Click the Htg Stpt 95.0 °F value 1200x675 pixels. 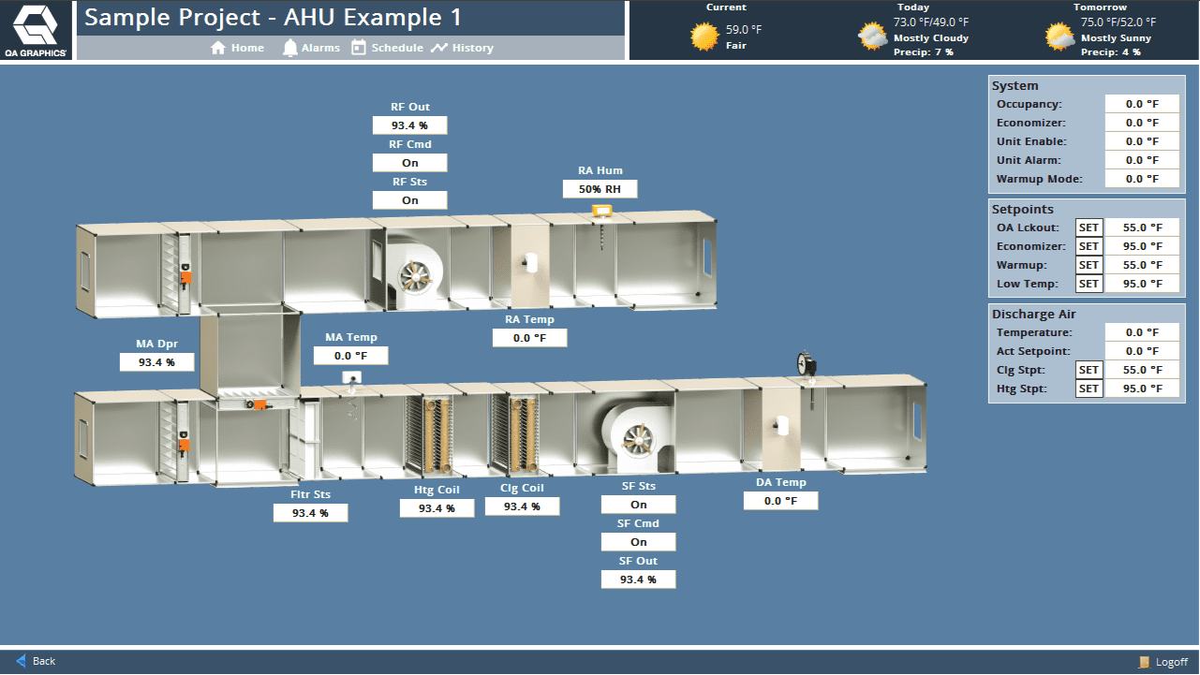[1143, 389]
